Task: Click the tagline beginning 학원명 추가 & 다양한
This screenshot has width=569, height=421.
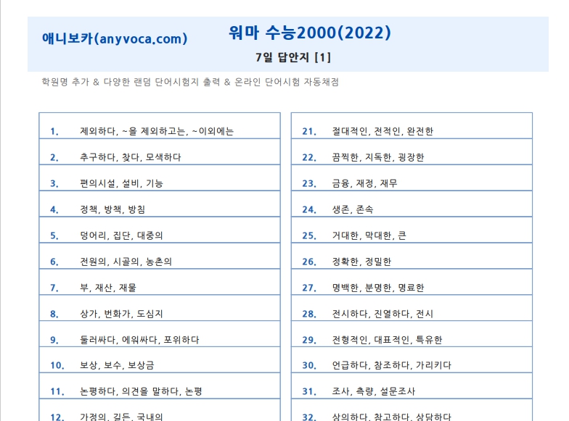Action: coord(190,82)
